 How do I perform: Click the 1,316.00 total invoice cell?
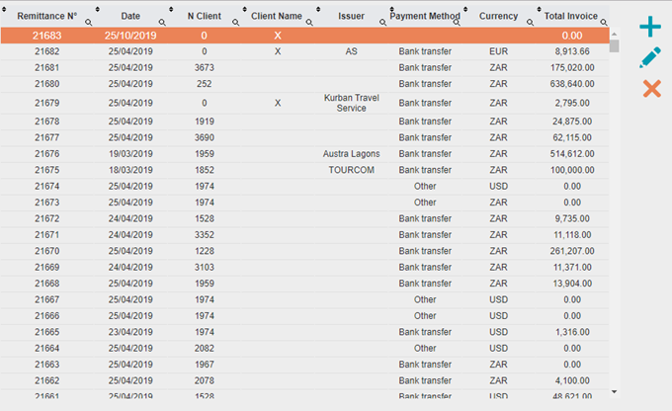[x=572, y=332]
